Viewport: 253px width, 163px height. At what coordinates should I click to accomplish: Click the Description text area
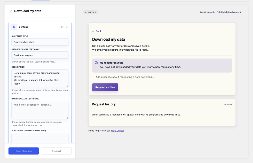click(x=40, y=78)
